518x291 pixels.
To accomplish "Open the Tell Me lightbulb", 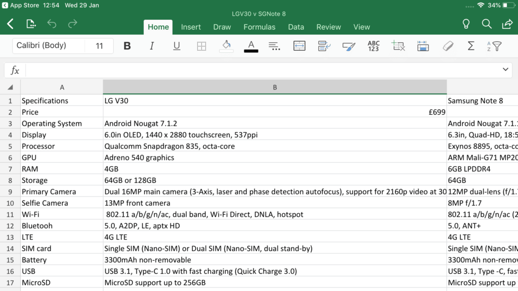I will [x=466, y=24].
